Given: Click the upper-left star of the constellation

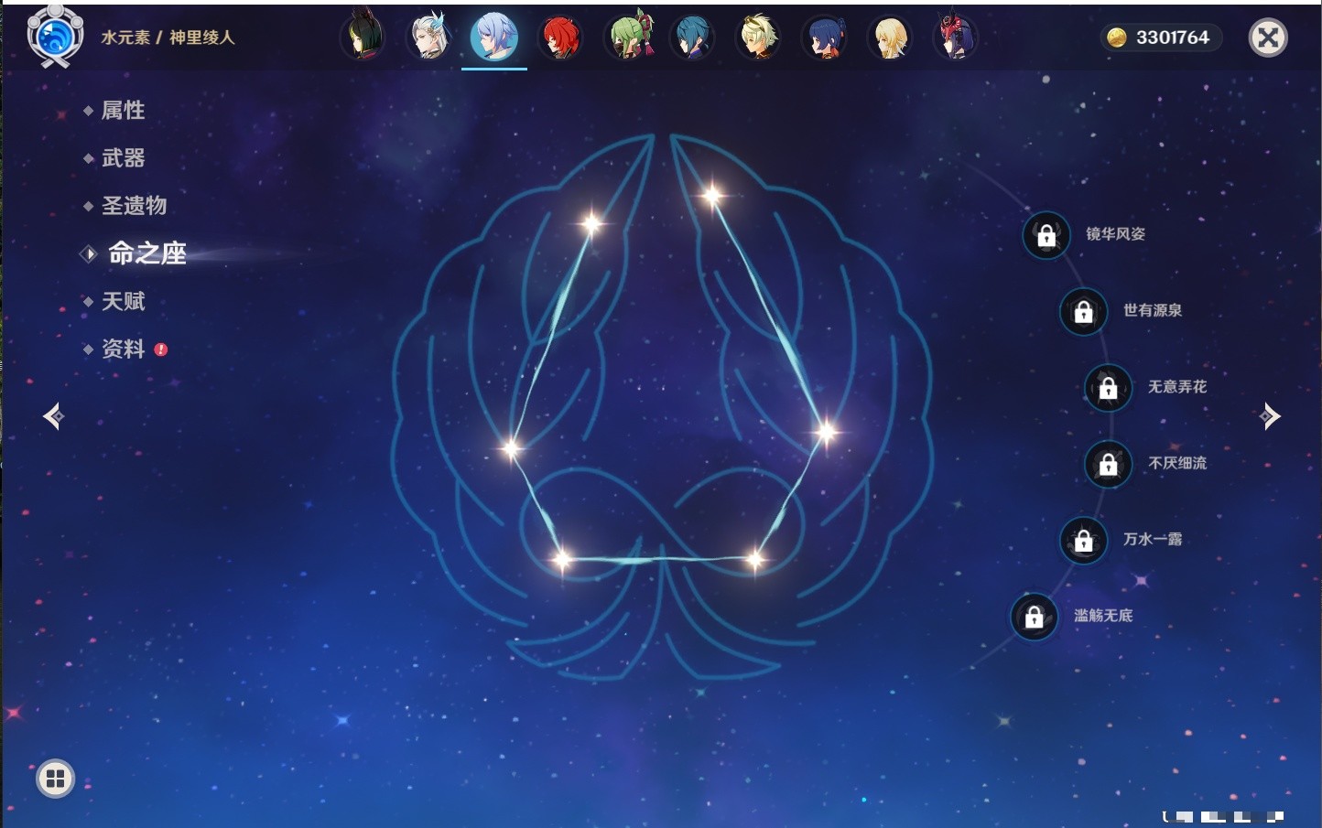Looking at the screenshot, I should 591,222.
